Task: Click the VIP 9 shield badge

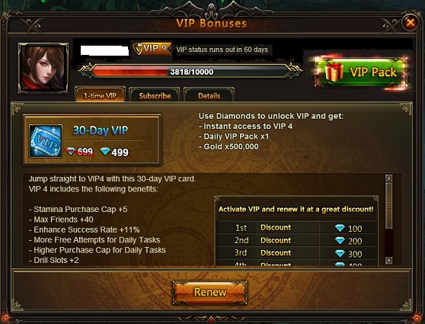Action: click(x=152, y=49)
